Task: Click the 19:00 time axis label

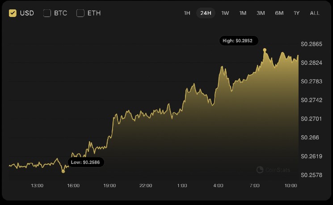Action: pyautogui.click(x=110, y=185)
